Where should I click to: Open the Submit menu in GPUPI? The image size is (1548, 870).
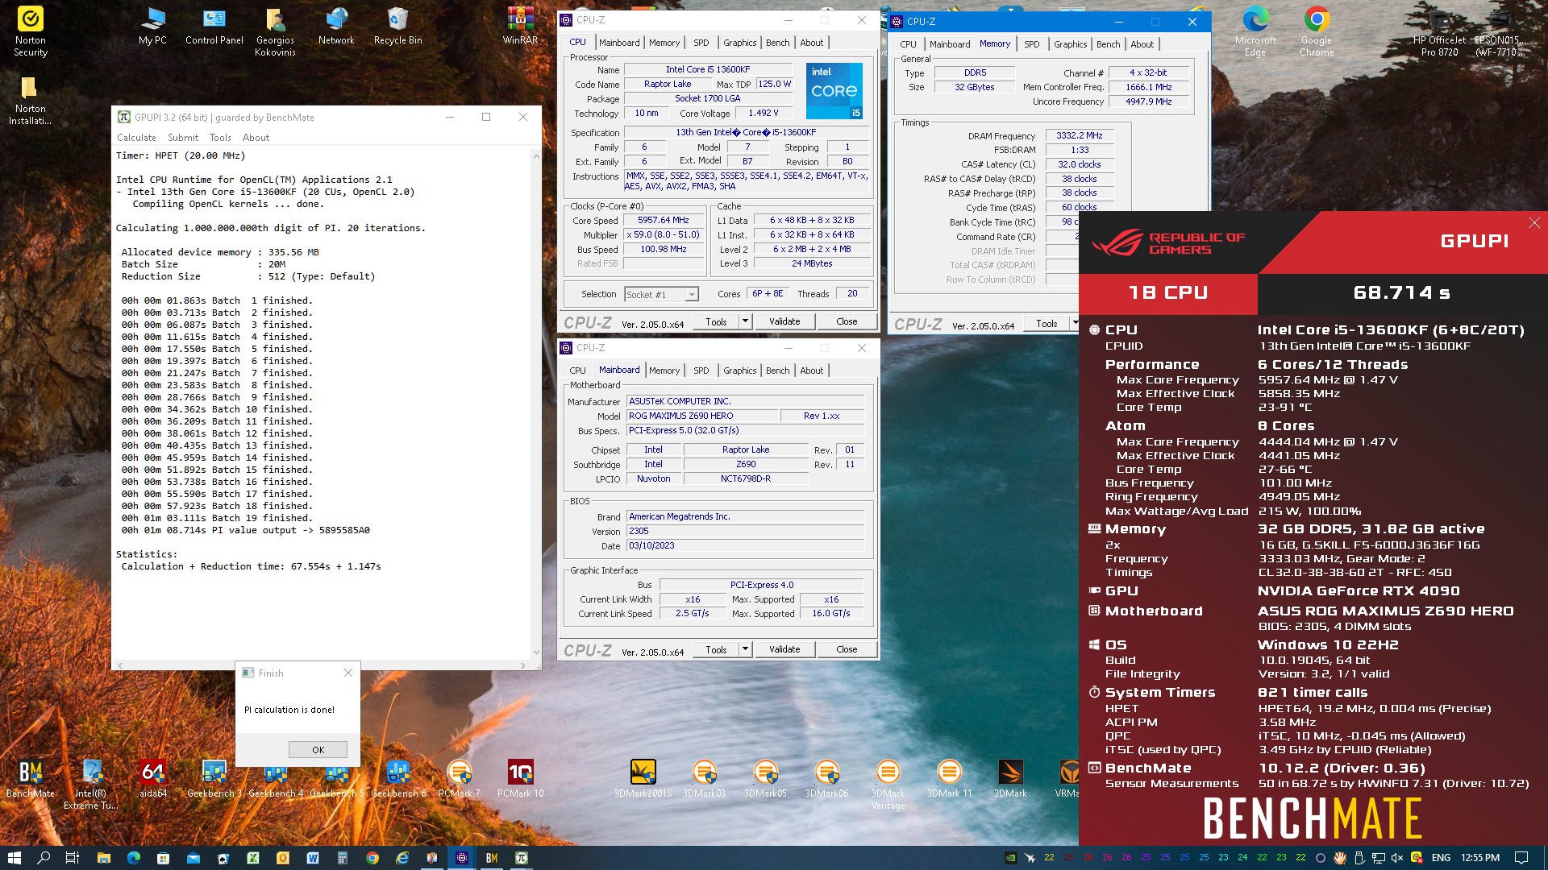click(x=183, y=138)
